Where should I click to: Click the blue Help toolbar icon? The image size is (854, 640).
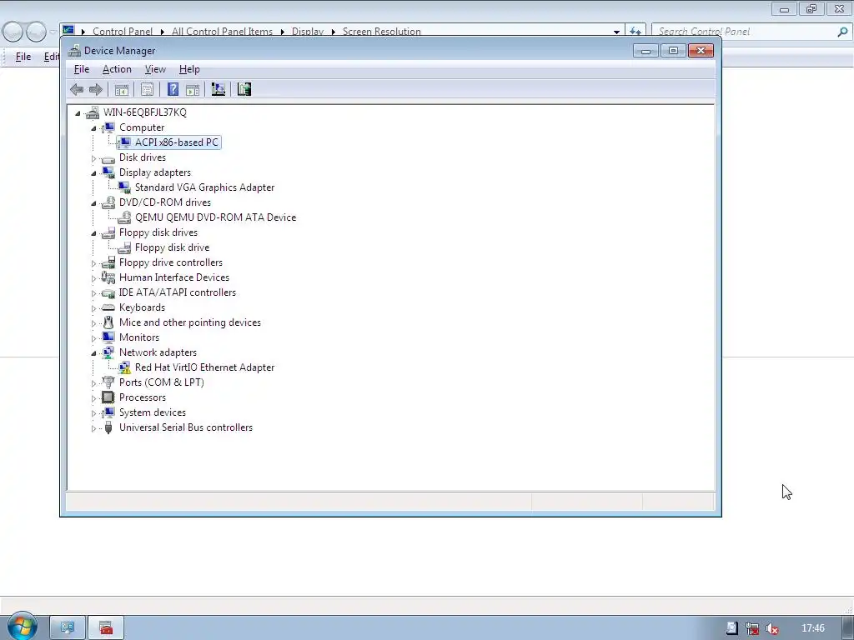[x=173, y=90]
